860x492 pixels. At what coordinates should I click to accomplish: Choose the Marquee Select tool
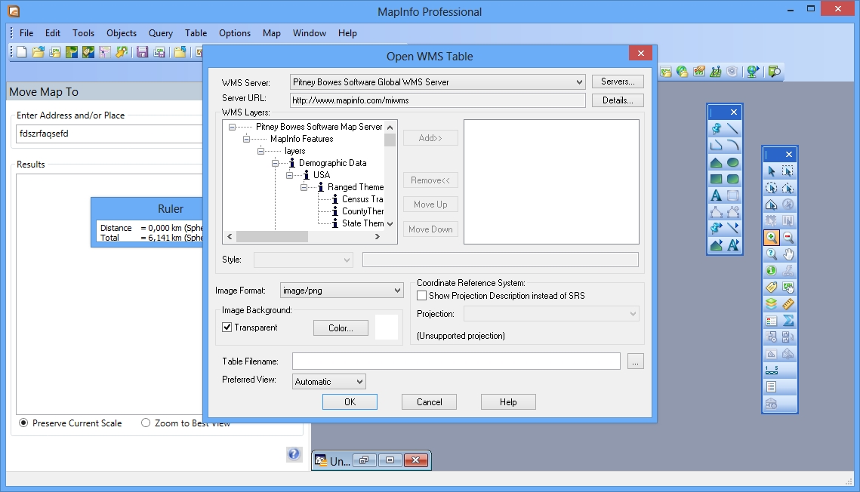tap(788, 171)
